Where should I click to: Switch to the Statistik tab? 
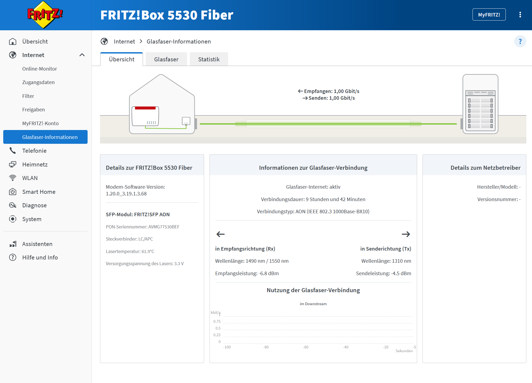pos(209,59)
